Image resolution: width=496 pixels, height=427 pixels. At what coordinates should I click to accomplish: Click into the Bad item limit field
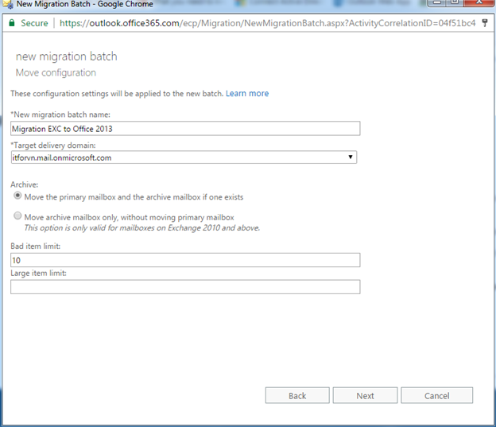pos(185,260)
